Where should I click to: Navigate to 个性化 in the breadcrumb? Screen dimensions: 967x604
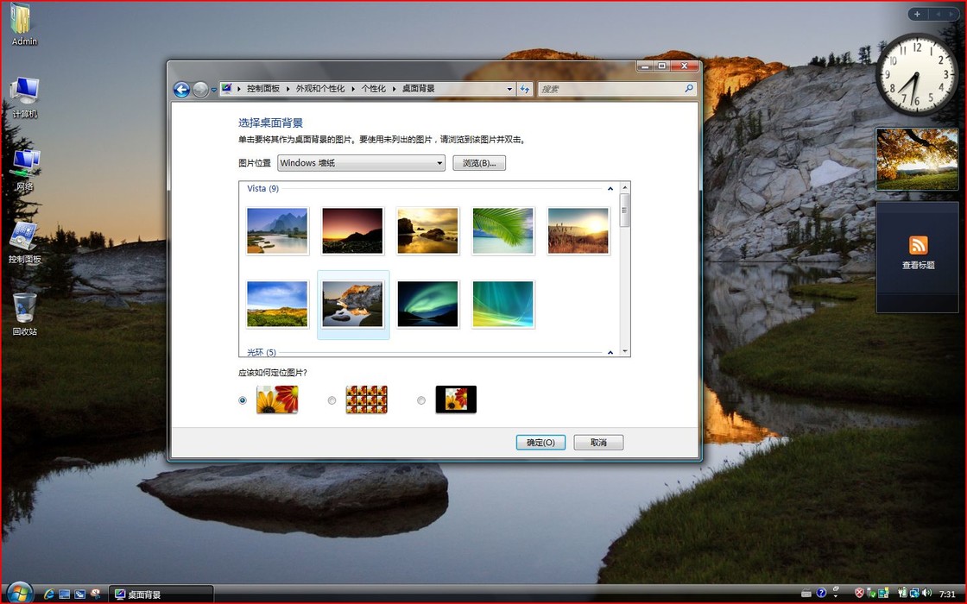tap(373, 89)
